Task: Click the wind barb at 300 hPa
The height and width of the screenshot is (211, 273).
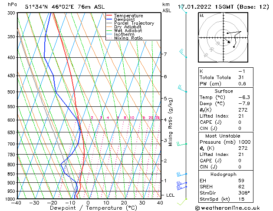Action: point(184,9)
